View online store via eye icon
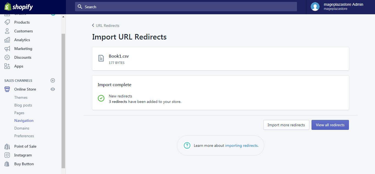Image resolution: width=375 pixels, height=174 pixels. (x=53, y=89)
